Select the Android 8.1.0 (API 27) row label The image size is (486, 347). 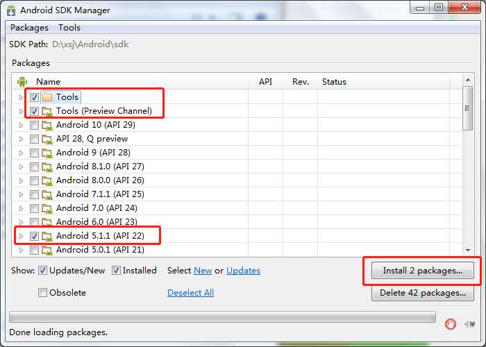(x=100, y=167)
